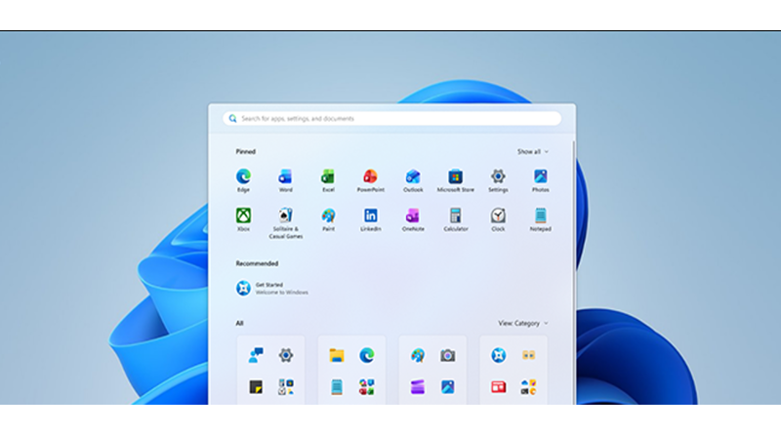Viewport: 781px width, 434px height.
Task: Expand the fourth category folder's more-apps group
Action: 528,387
